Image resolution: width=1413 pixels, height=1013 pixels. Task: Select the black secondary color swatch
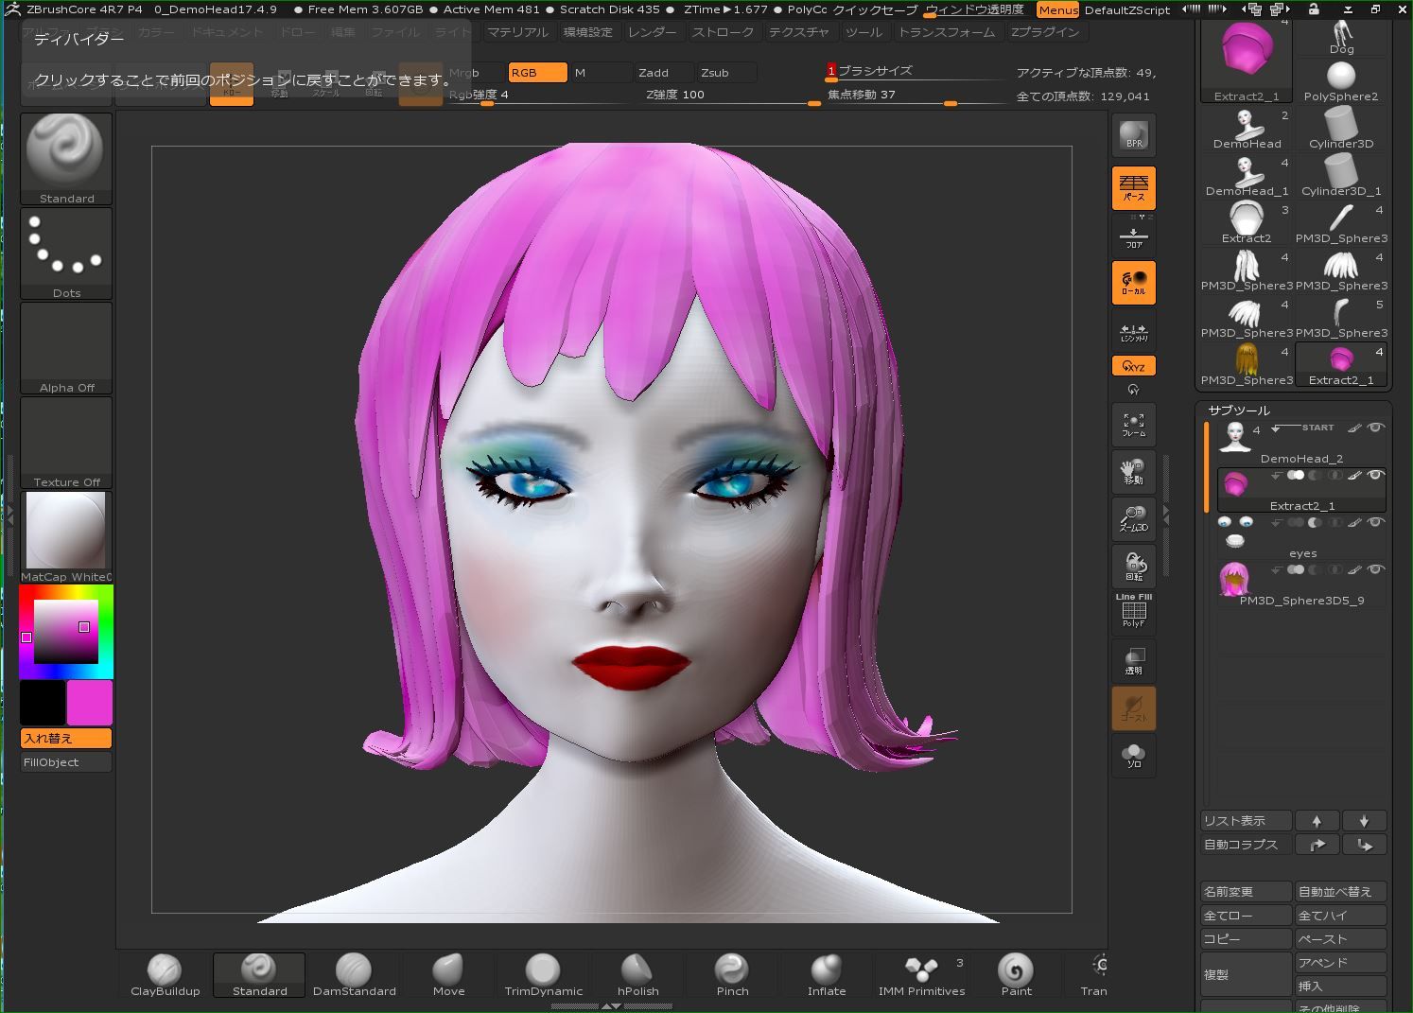tap(43, 703)
